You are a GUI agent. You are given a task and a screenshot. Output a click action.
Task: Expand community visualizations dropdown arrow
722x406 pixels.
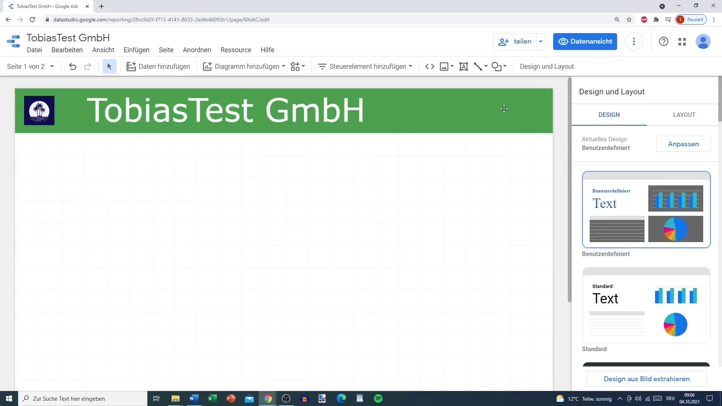303,66
